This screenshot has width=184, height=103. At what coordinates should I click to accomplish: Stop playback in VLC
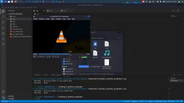(41, 57)
